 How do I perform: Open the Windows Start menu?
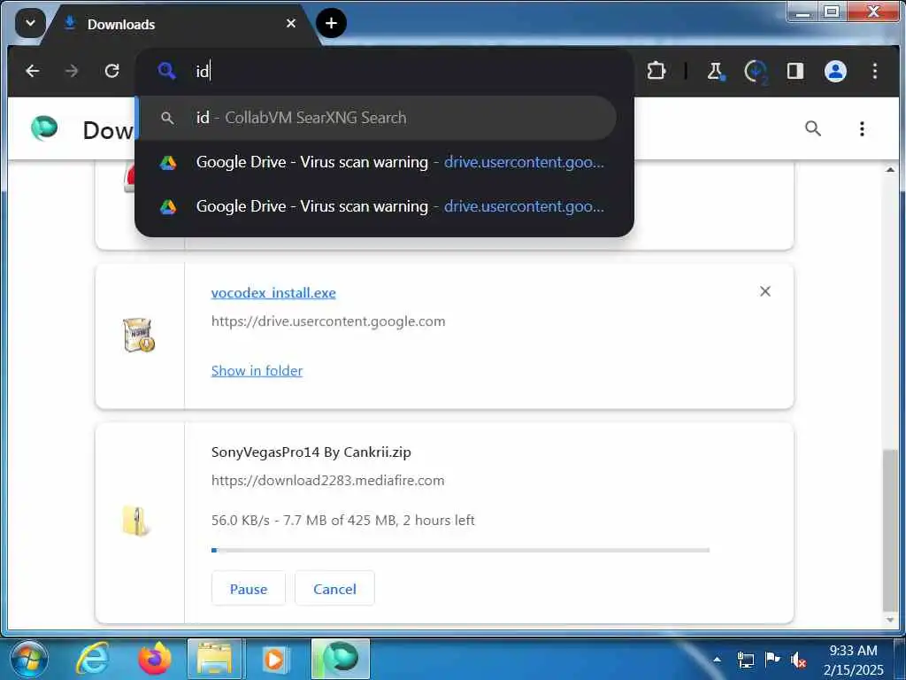29,659
